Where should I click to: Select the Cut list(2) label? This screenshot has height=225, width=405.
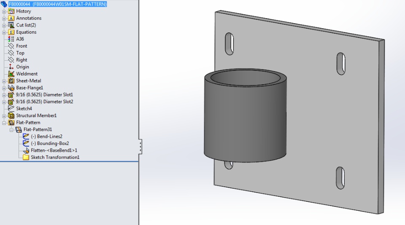[x=26, y=25]
